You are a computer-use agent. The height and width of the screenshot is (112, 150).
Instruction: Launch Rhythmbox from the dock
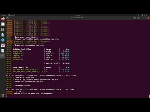3,30
